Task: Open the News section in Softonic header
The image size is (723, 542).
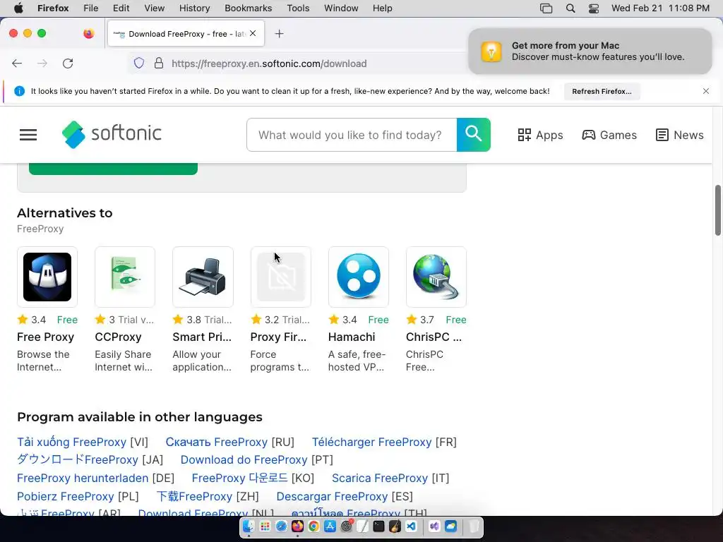Action: coord(680,135)
